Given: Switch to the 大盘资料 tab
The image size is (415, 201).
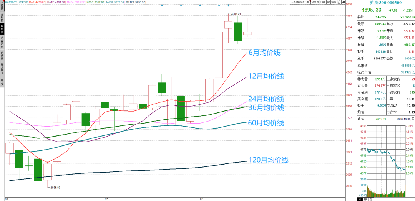Looking at the screenshot, I should [2, 43].
